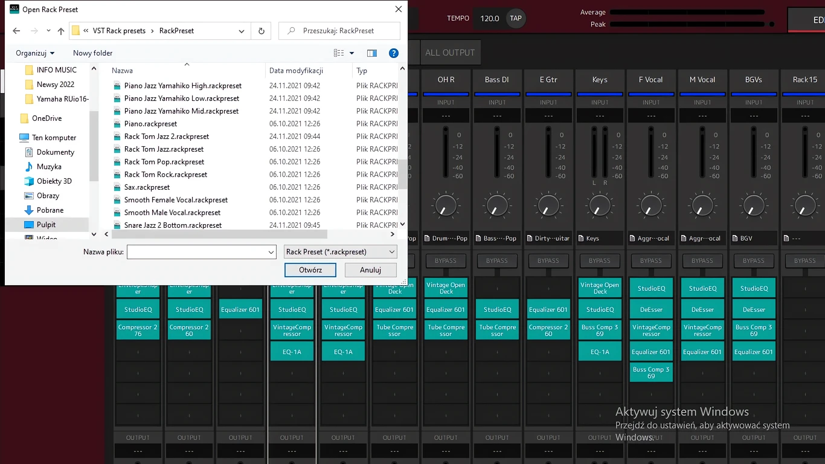Image resolution: width=825 pixels, height=464 pixels.
Task: Select the Pobrane downloads icon
Action: coord(29,210)
